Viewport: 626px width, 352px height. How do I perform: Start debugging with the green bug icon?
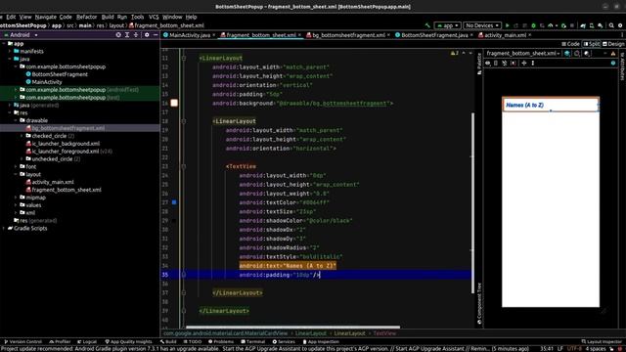pyautogui.click(x=533, y=25)
